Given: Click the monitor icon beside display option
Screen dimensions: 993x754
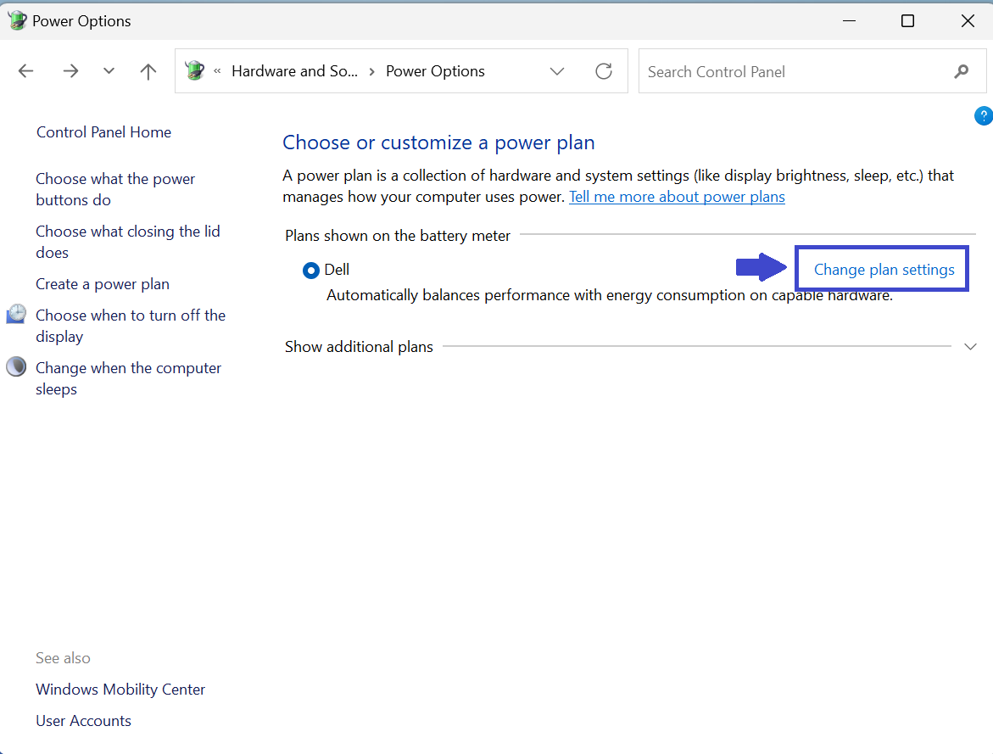Looking at the screenshot, I should point(16,315).
